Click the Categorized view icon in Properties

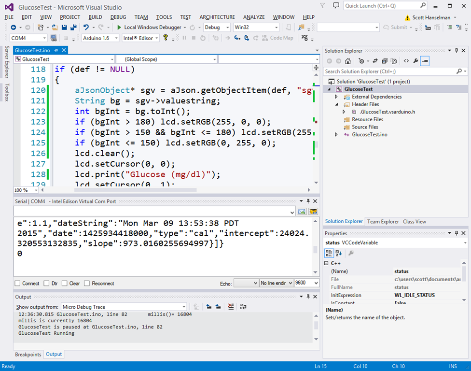click(x=329, y=253)
